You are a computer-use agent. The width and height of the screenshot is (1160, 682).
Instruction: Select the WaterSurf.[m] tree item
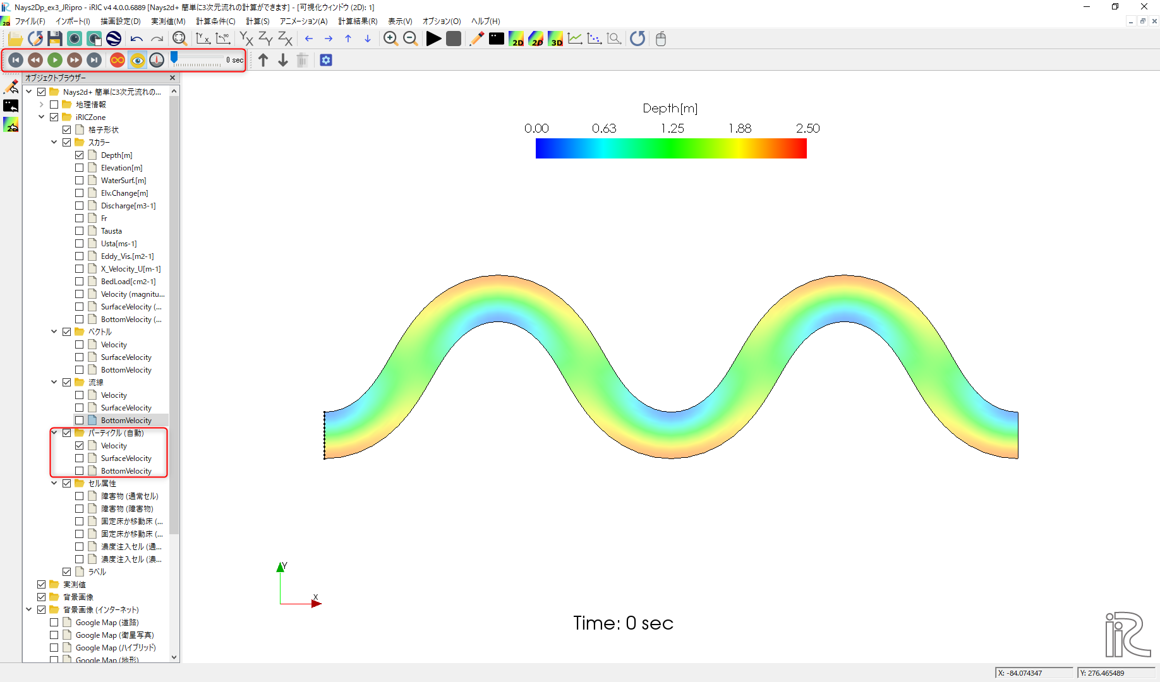(123, 181)
